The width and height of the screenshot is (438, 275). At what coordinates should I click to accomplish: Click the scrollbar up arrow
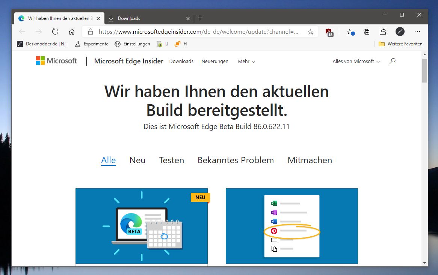point(424,54)
